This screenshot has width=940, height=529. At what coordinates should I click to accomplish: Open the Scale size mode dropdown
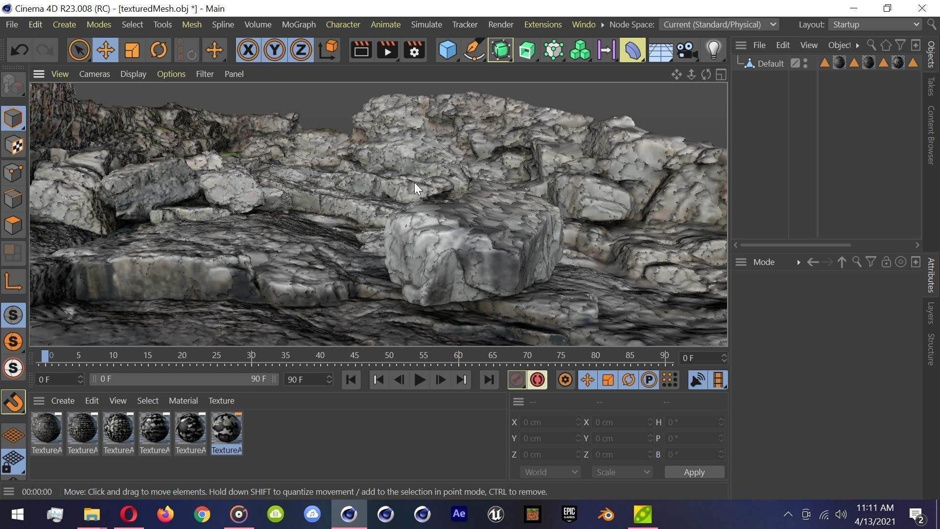tap(622, 472)
